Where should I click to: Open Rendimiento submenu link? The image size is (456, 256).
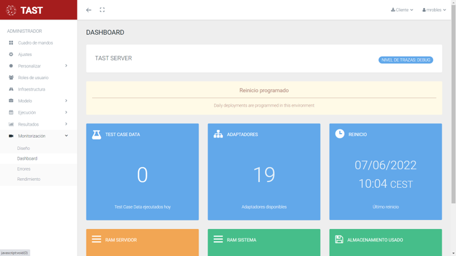tap(29, 179)
